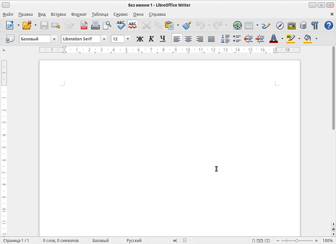Viewport: 336px width, 244px height.
Task: Insert a hyperlink with globe icon
Action: [x=237, y=25]
